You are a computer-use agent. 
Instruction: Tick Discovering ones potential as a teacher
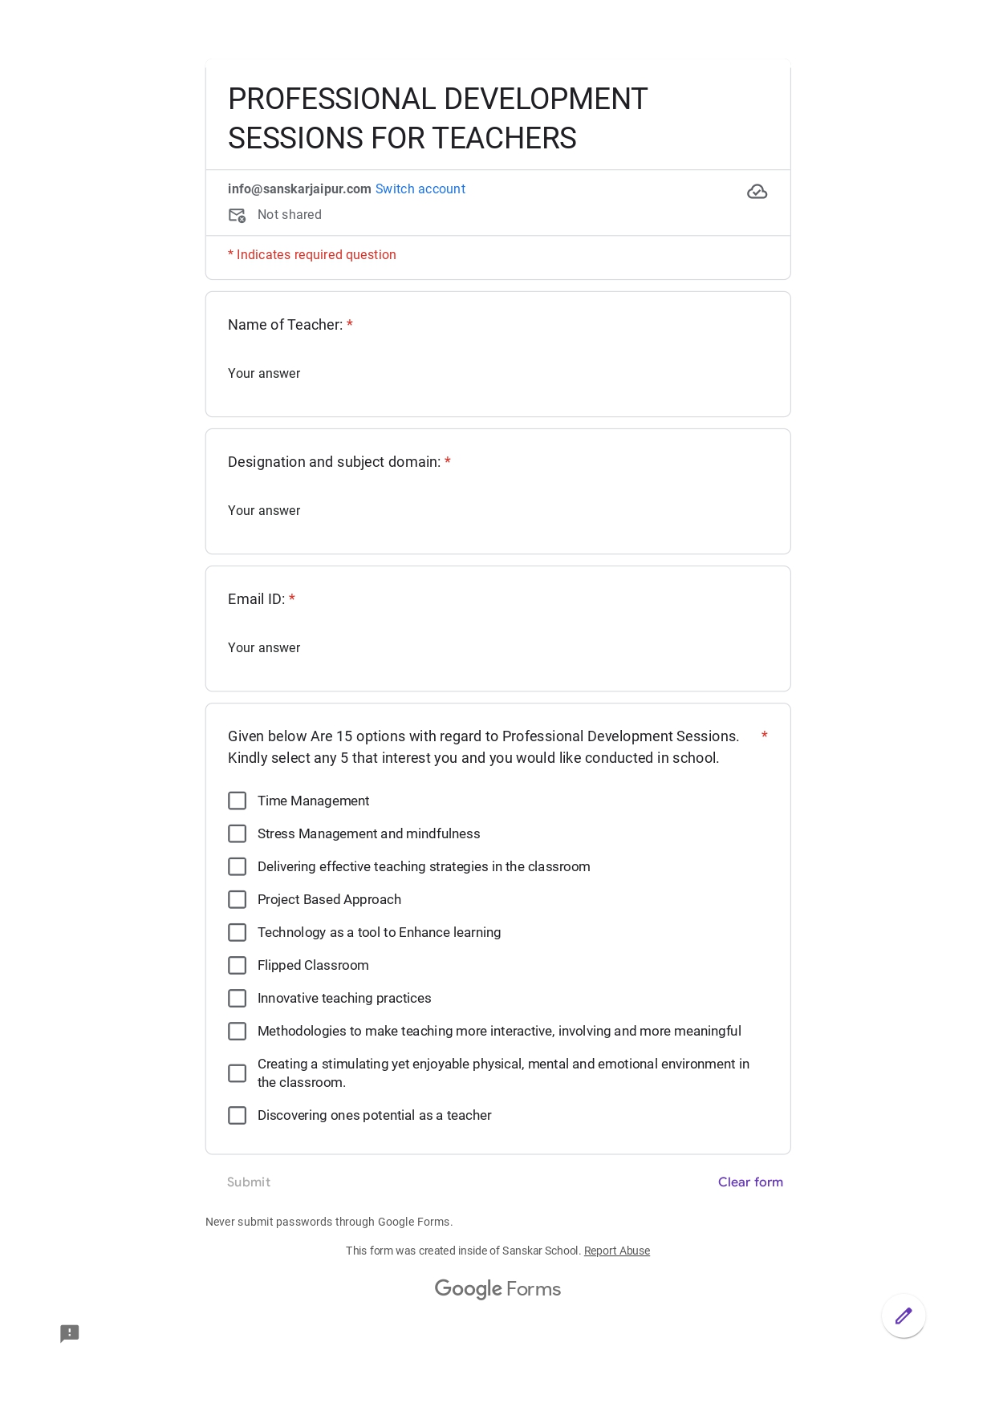(x=238, y=1115)
